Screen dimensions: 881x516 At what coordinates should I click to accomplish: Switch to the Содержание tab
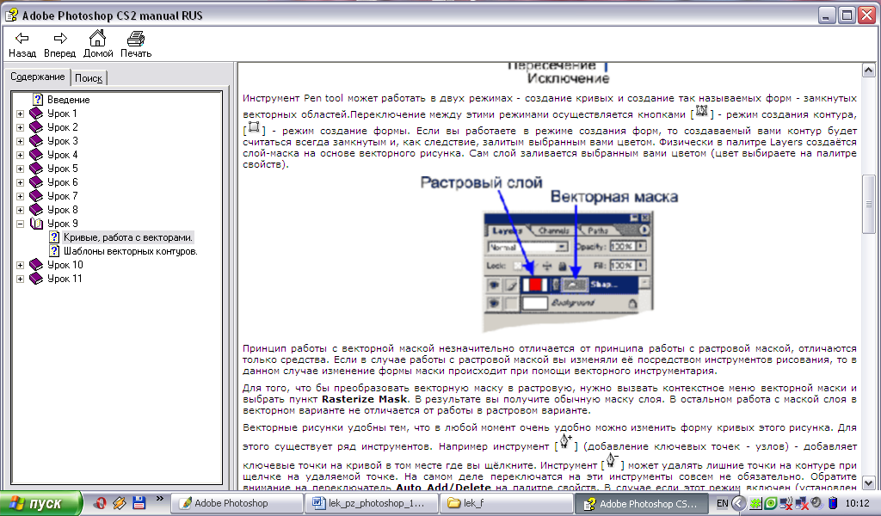pos(38,77)
